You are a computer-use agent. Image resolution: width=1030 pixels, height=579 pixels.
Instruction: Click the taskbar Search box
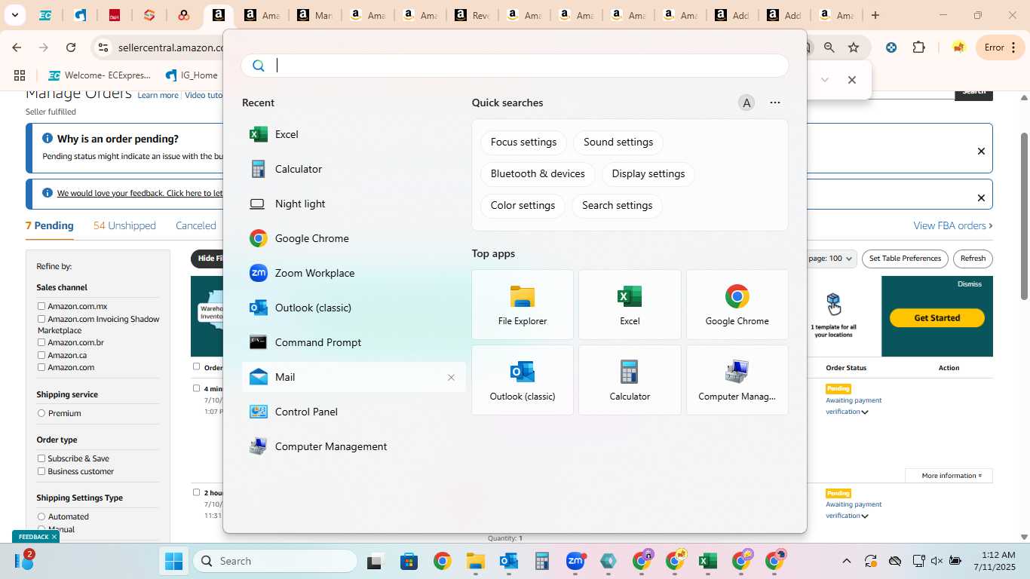[x=275, y=561]
